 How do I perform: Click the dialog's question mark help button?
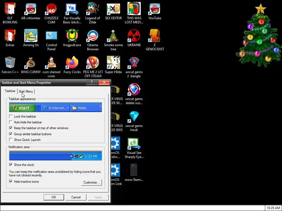click(x=92, y=82)
